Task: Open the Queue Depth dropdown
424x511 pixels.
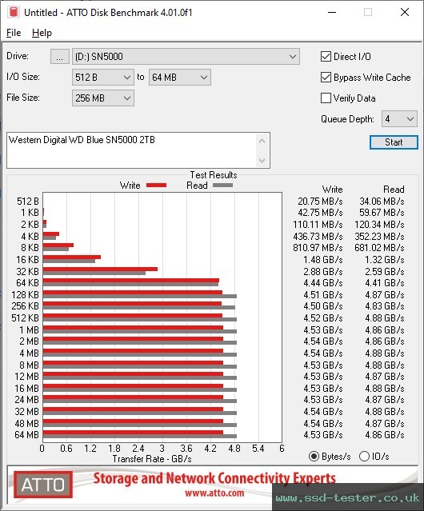Action: [x=399, y=119]
